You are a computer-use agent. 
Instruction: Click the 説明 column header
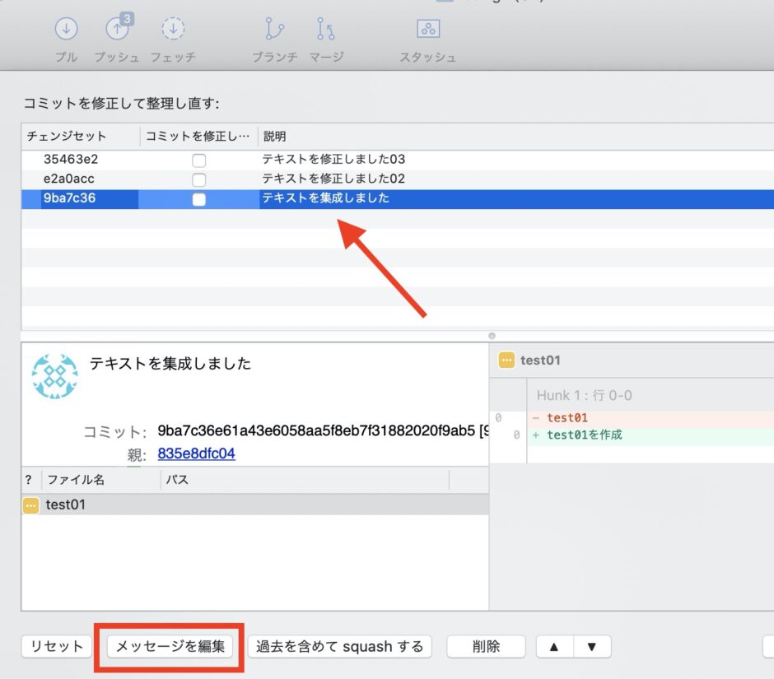click(274, 136)
